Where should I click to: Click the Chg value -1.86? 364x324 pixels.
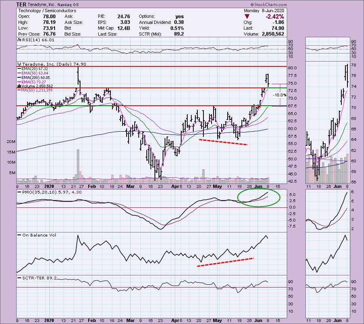[x=279, y=22]
